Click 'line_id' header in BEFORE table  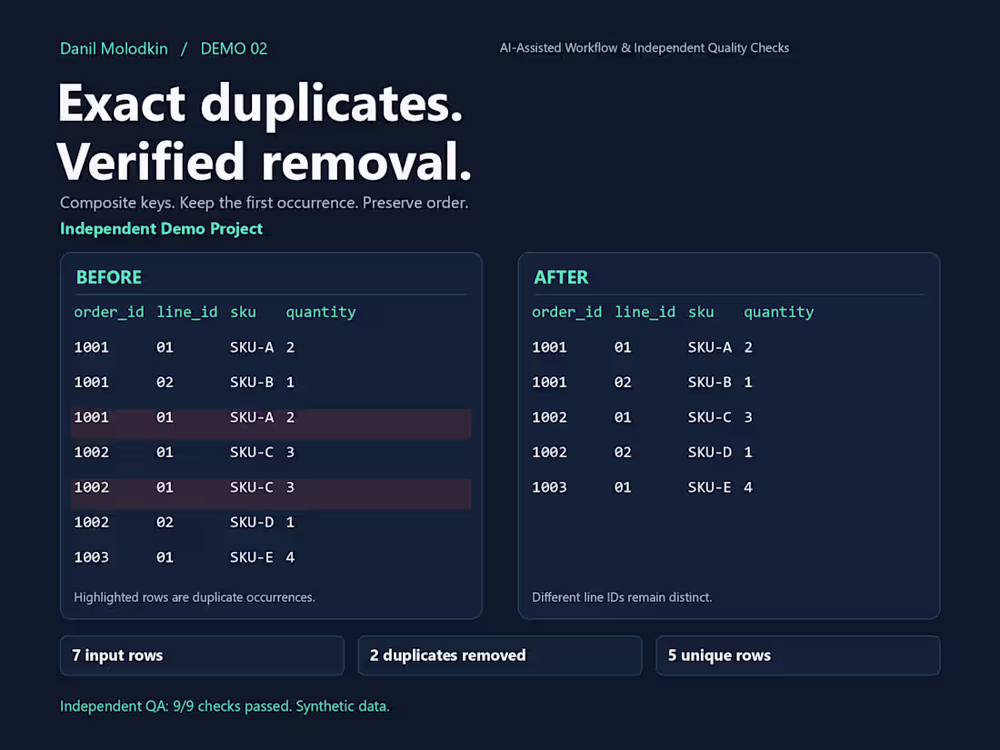pos(187,312)
